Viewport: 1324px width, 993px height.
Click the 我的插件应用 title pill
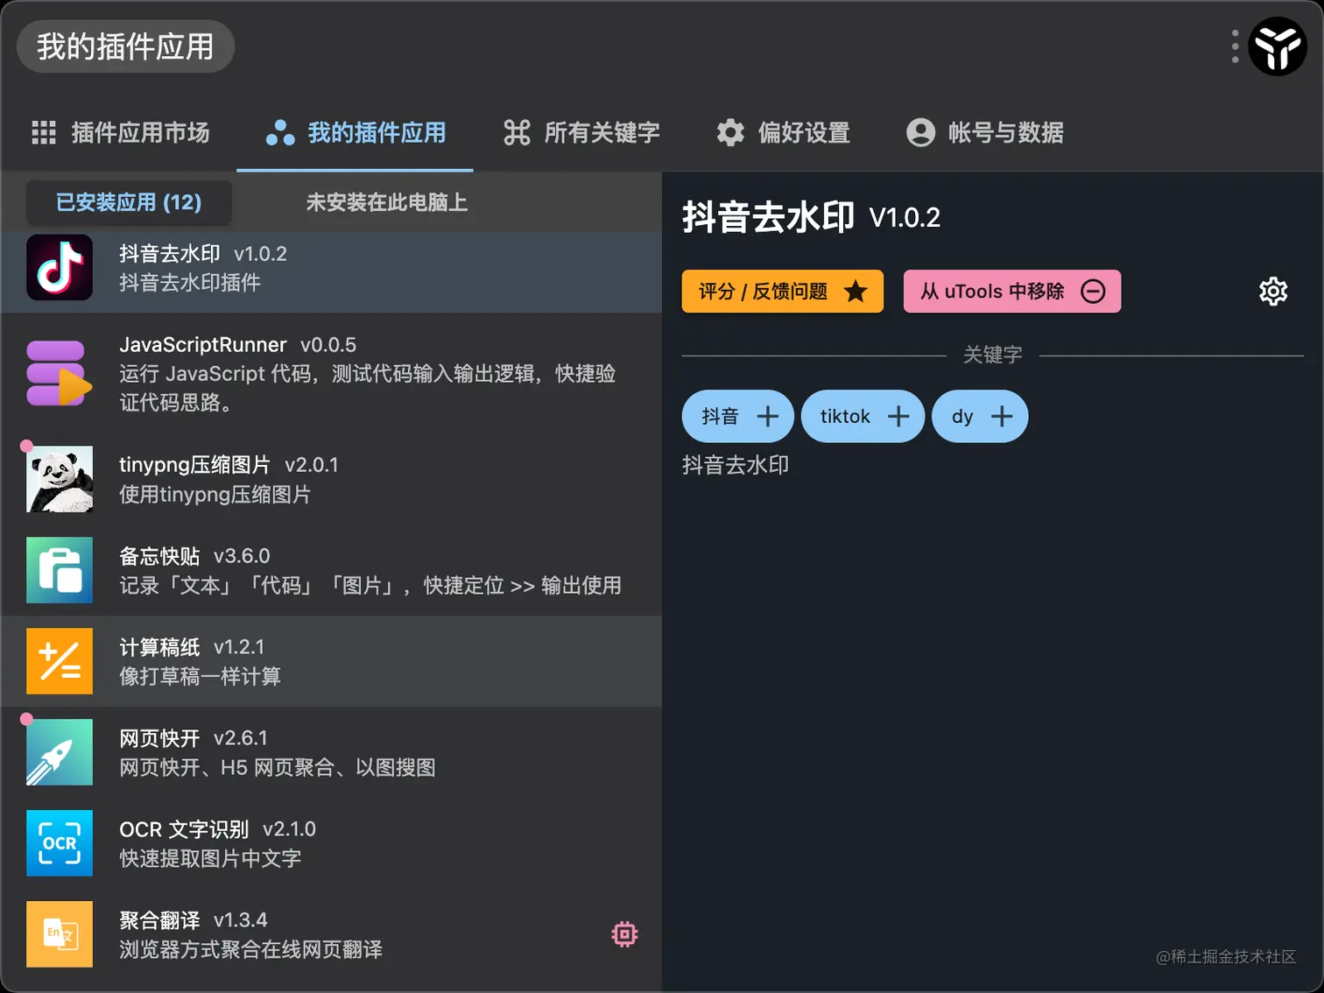click(125, 46)
